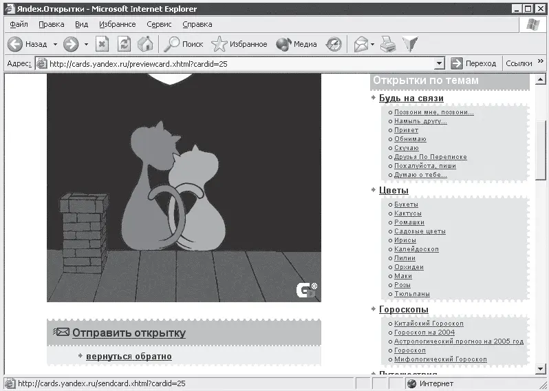
Task: Click the envelope icon beside Отправить открытку
Action: pyautogui.click(x=61, y=331)
